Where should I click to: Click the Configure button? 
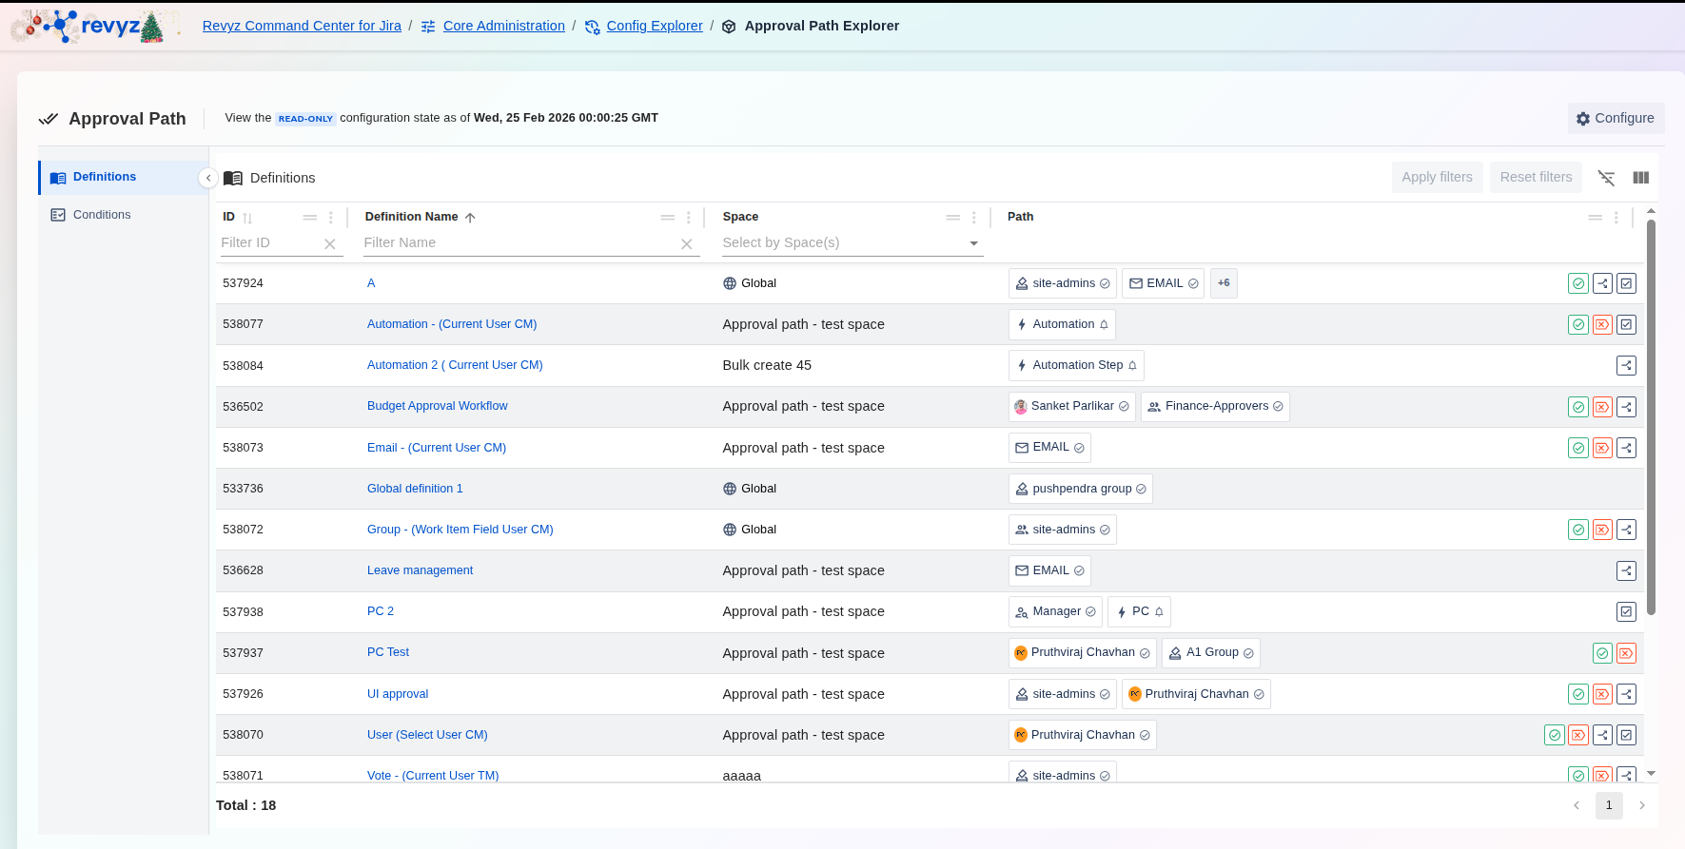(x=1616, y=118)
